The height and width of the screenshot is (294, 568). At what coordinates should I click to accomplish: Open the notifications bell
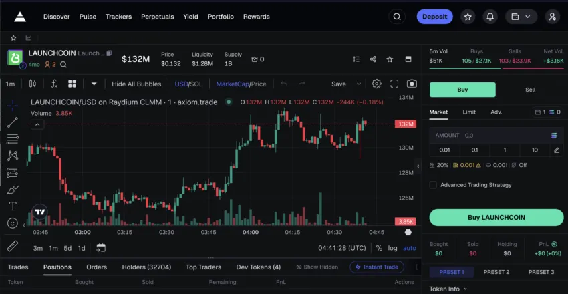point(490,17)
